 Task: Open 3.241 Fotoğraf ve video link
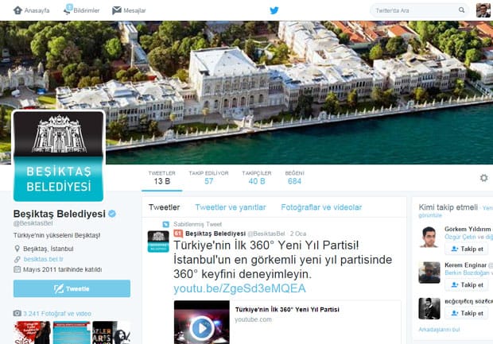(57, 314)
